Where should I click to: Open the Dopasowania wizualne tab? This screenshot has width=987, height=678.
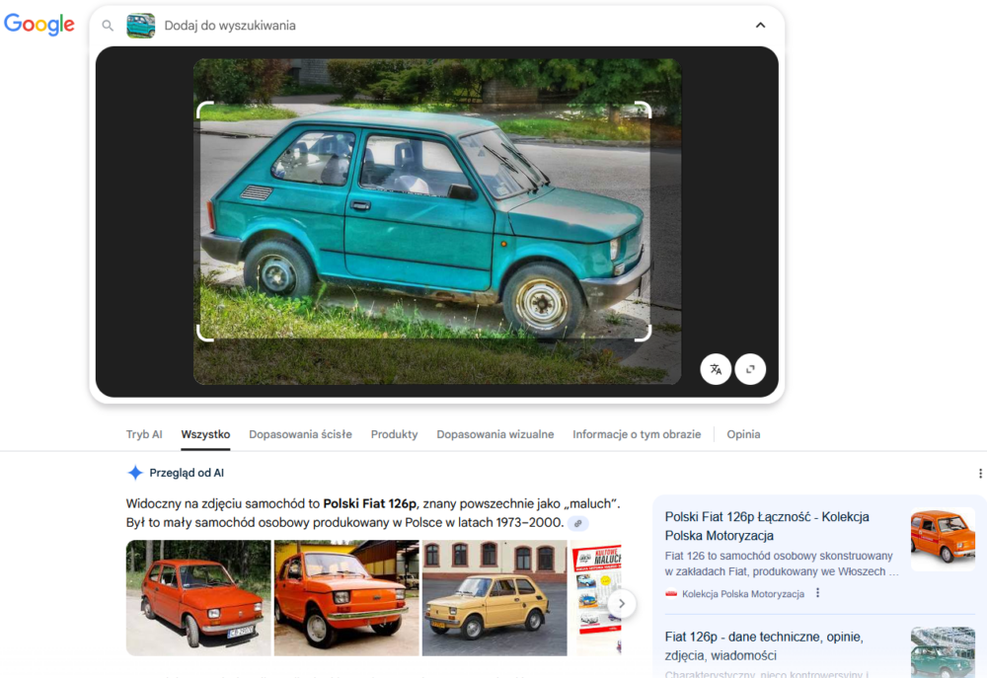pos(494,434)
